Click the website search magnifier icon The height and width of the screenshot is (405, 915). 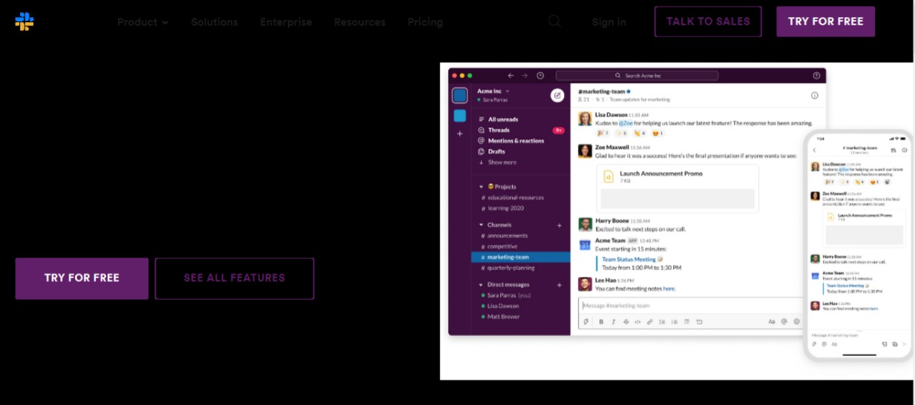554,21
